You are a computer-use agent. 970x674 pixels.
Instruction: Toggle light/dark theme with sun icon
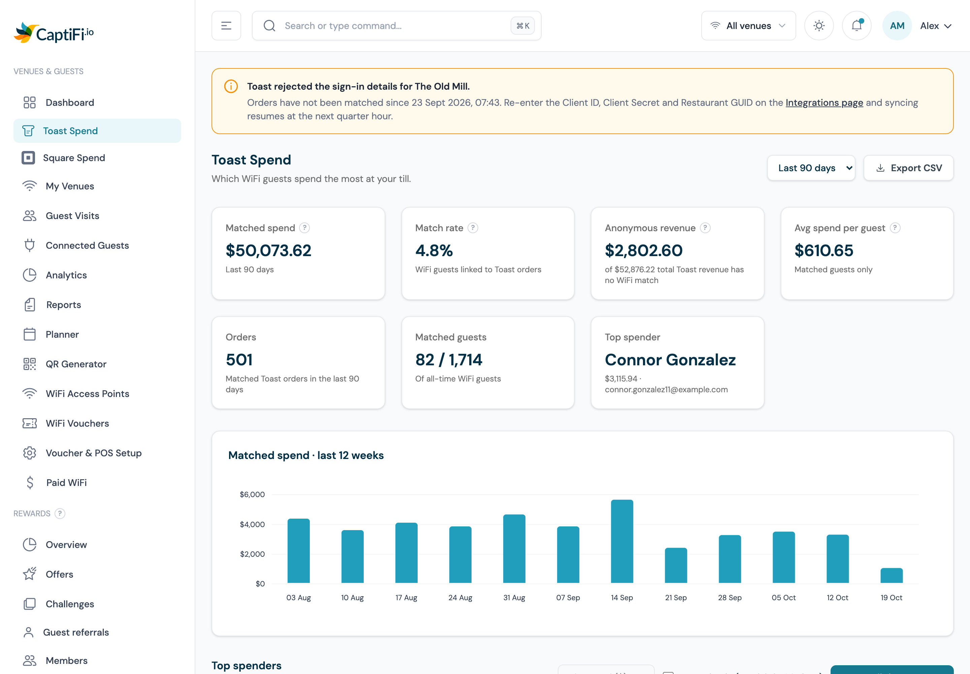[x=819, y=26]
